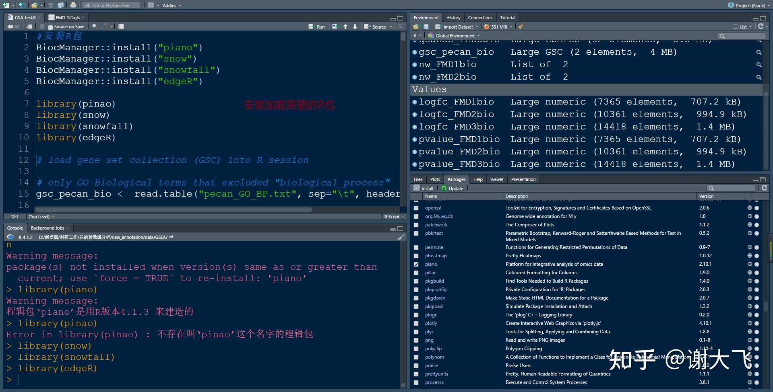
Task: Click the Compile Report notebook icon
Action: click(x=121, y=27)
